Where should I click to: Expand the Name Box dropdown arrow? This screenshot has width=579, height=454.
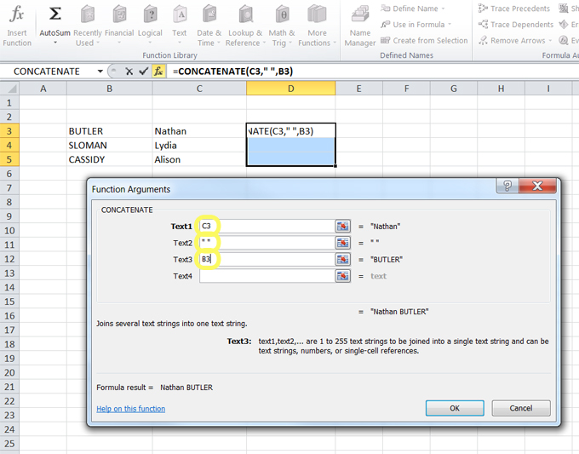[x=100, y=72]
